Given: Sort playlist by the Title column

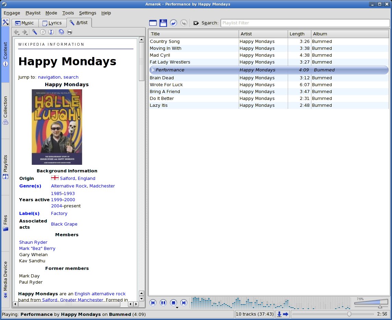Looking at the screenshot, I should 194,34.
